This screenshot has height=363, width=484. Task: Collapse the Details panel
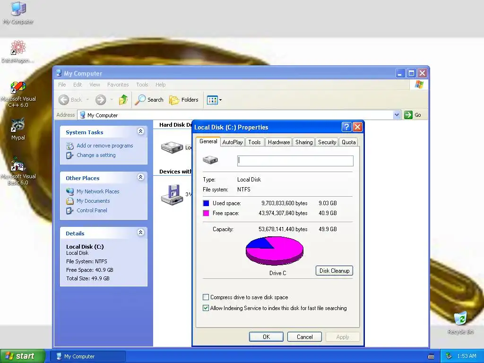140,232
